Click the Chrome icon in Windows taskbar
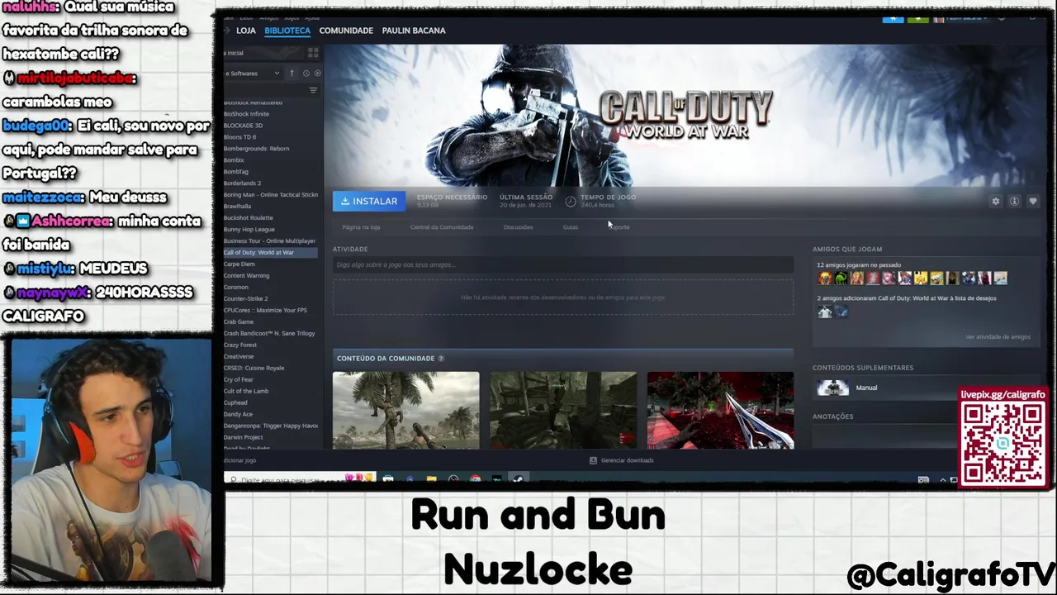Image resolution: width=1057 pixels, height=595 pixels. point(476,479)
